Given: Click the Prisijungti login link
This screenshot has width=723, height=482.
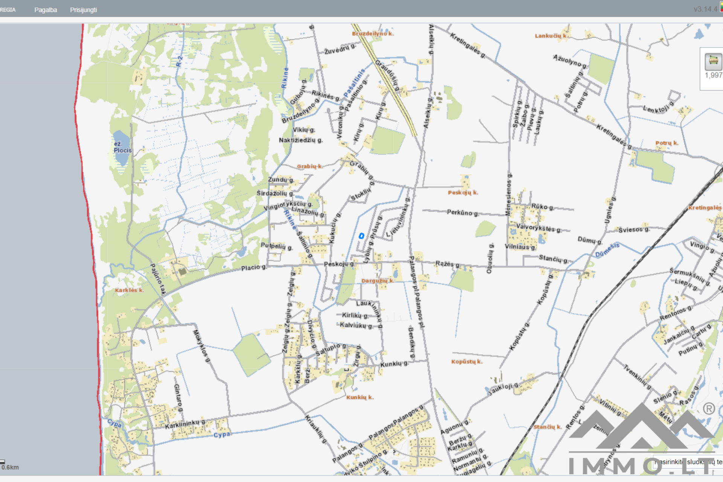Looking at the screenshot, I should (83, 10).
